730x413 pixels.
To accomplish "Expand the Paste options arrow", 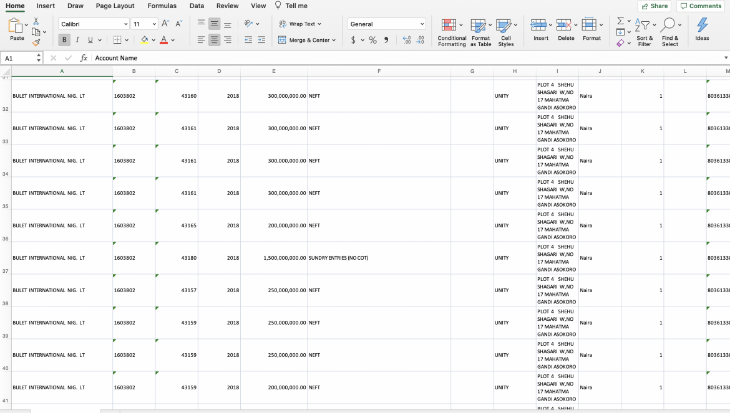I will [27, 25].
